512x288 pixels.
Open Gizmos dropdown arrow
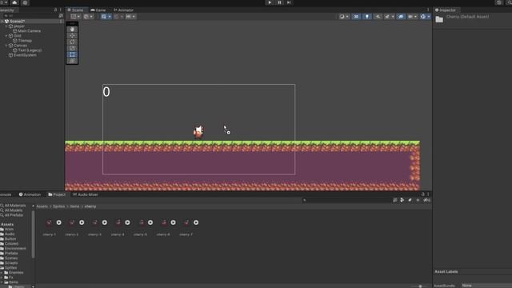[x=429, y=17]
